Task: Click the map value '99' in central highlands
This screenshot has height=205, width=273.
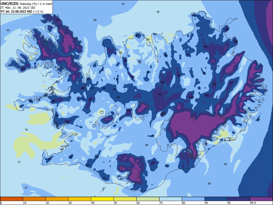Action: pyautogui.click(x=160, y=94)
